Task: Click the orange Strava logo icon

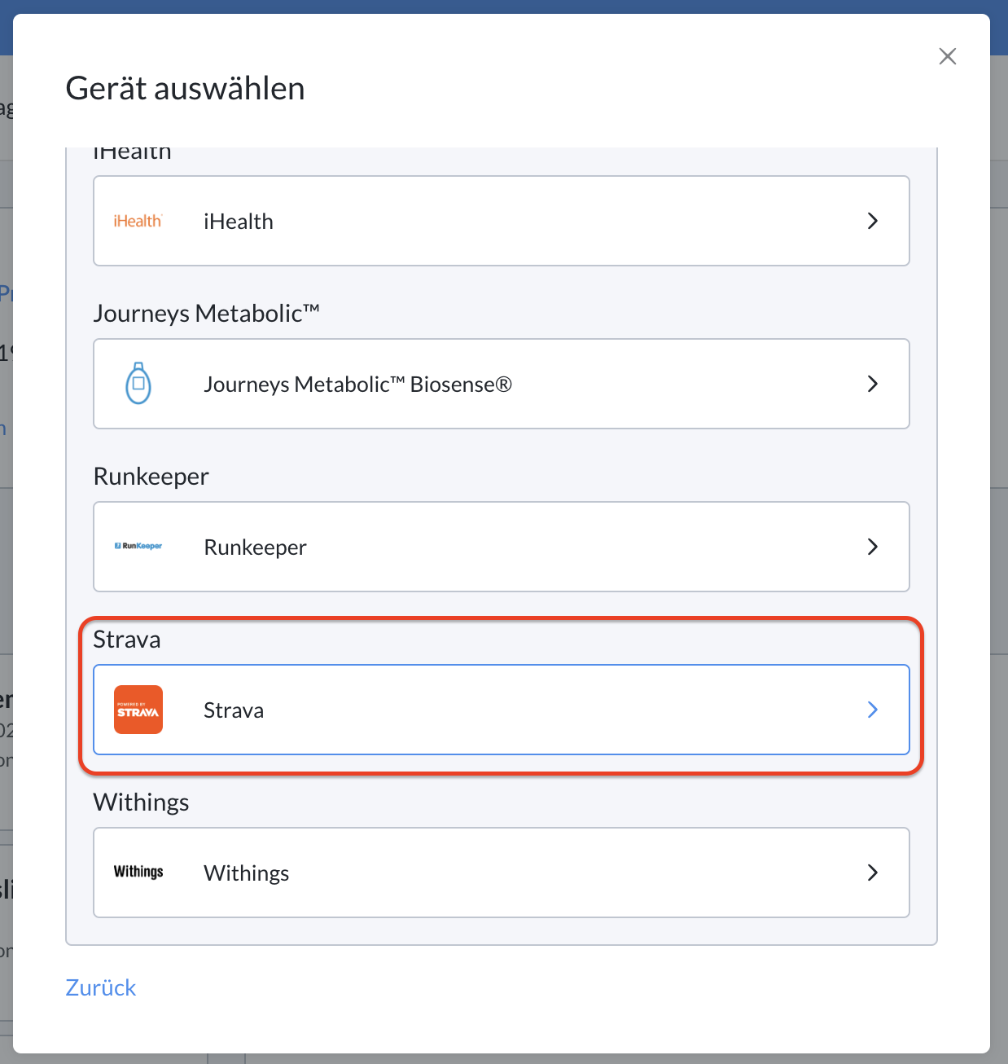Action: (138, 710)
